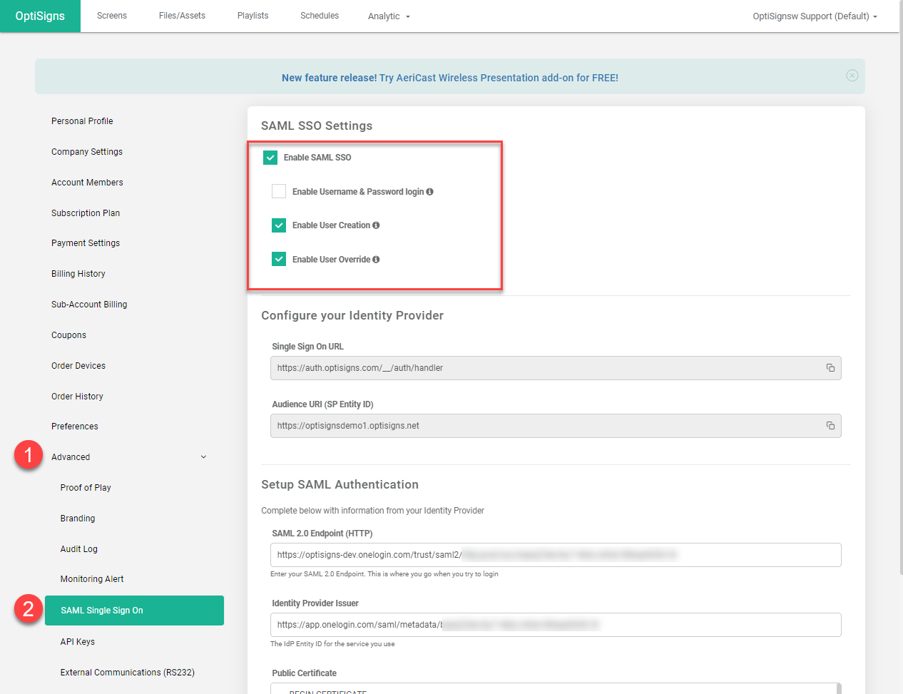Image resolution: width=903 pixels, height=694 pixels.
Task: Open the API Keys settings page
Action: pos(78,642)
